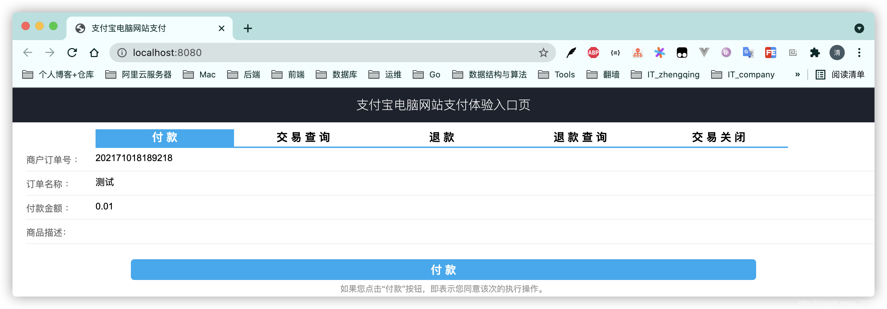Click the 订单名称 label
Viewport: 887px width, 309px height.
click(48, 184)
